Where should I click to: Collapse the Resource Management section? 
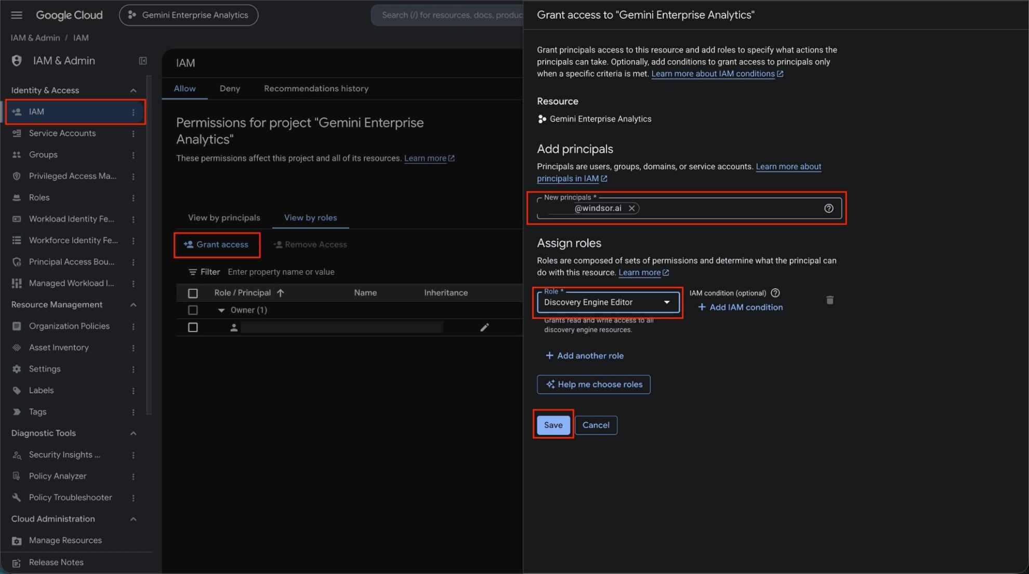[133, 305]
